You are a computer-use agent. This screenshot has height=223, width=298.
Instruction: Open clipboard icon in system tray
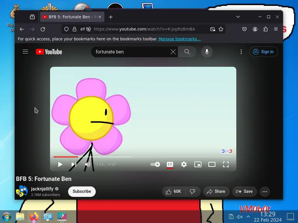pos(231,217)
